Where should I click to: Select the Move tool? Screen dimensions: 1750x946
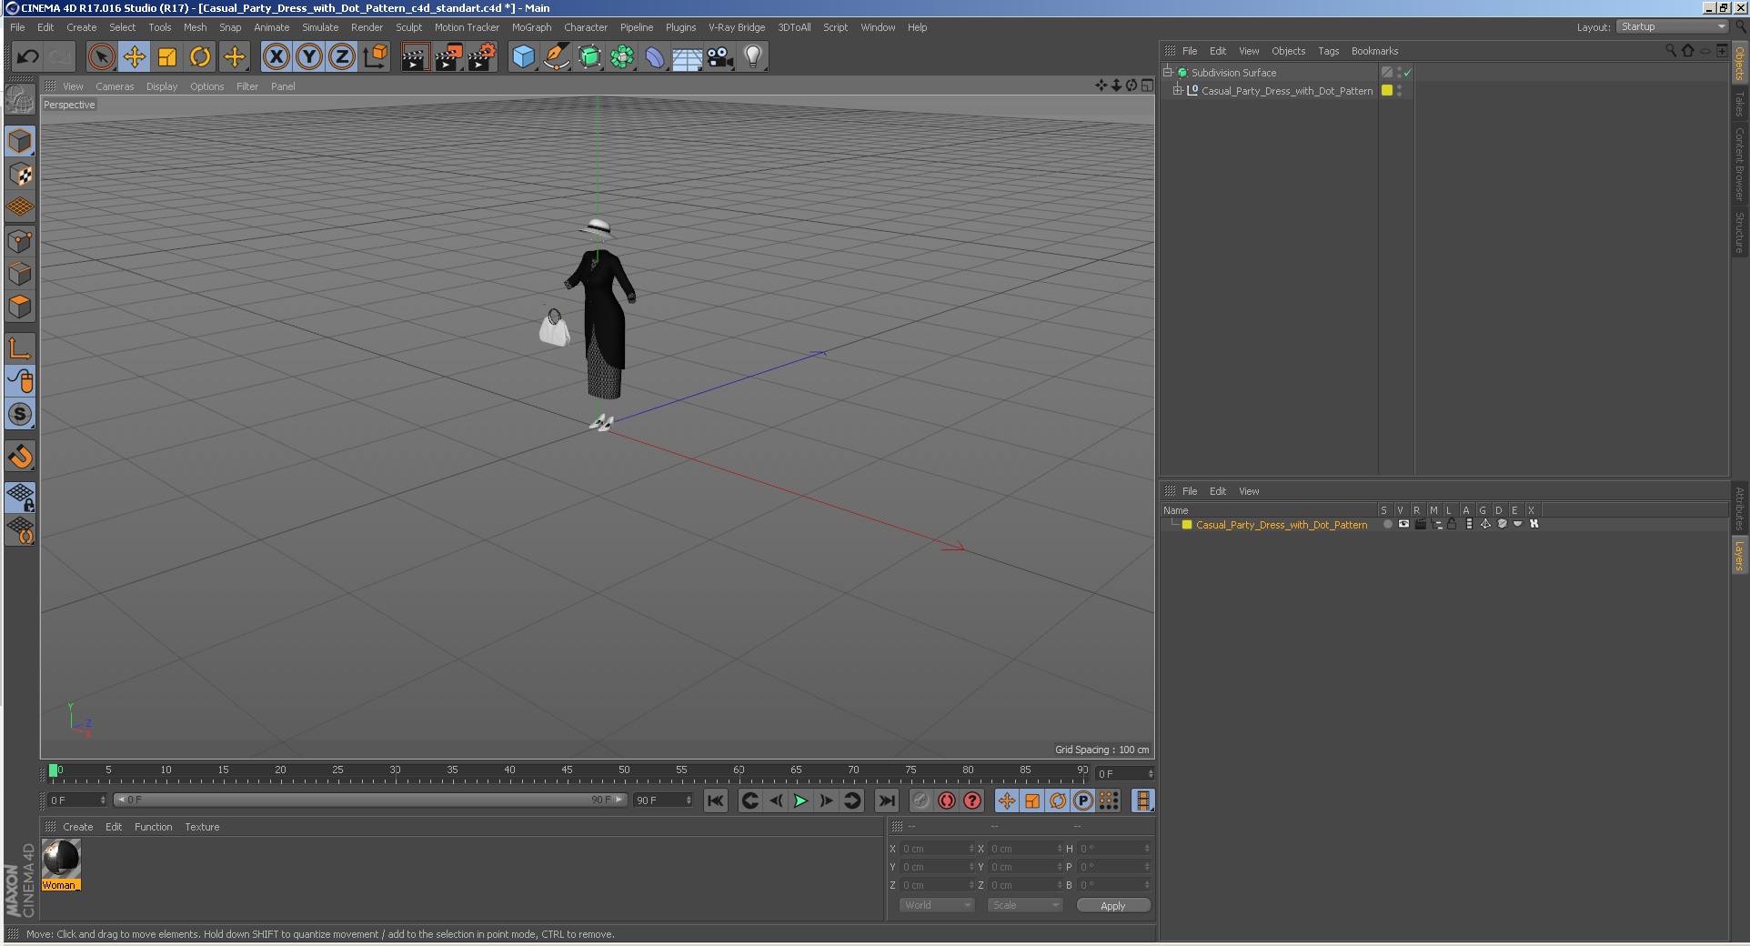click(135, 57)
